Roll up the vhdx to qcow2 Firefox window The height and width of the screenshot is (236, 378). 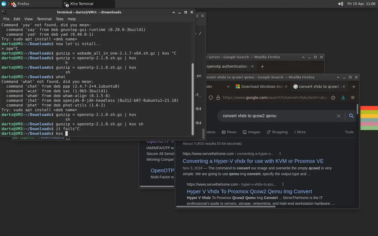[338, 77]
